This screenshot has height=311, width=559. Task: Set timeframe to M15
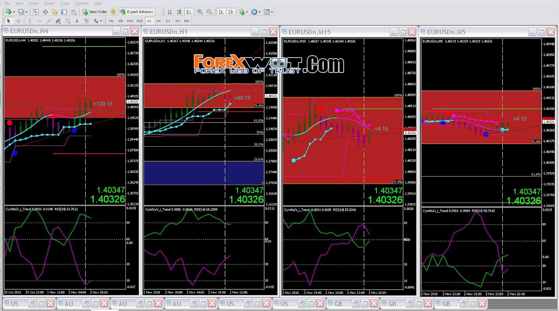coord(130,21)
